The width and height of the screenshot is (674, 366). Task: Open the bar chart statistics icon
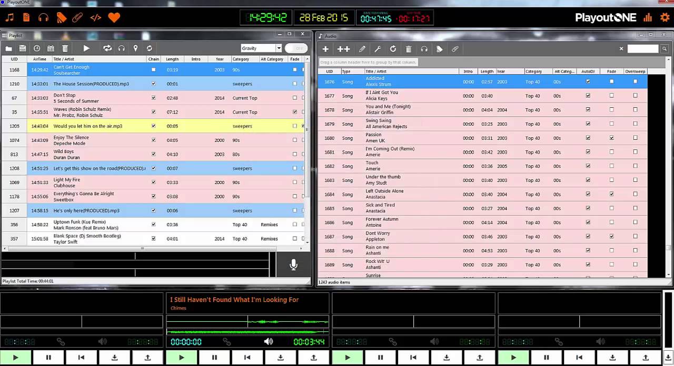(648, 17)
